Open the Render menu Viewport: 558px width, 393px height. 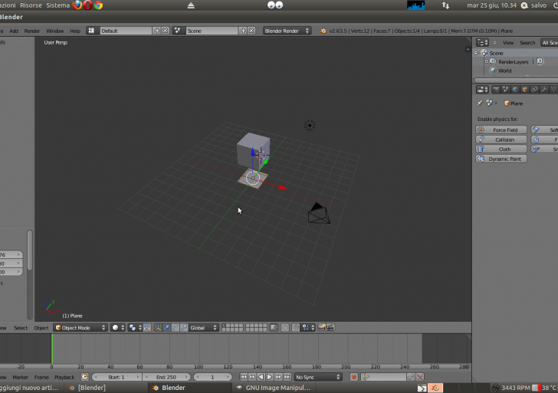pyautogui.click(x=32, y=31)
